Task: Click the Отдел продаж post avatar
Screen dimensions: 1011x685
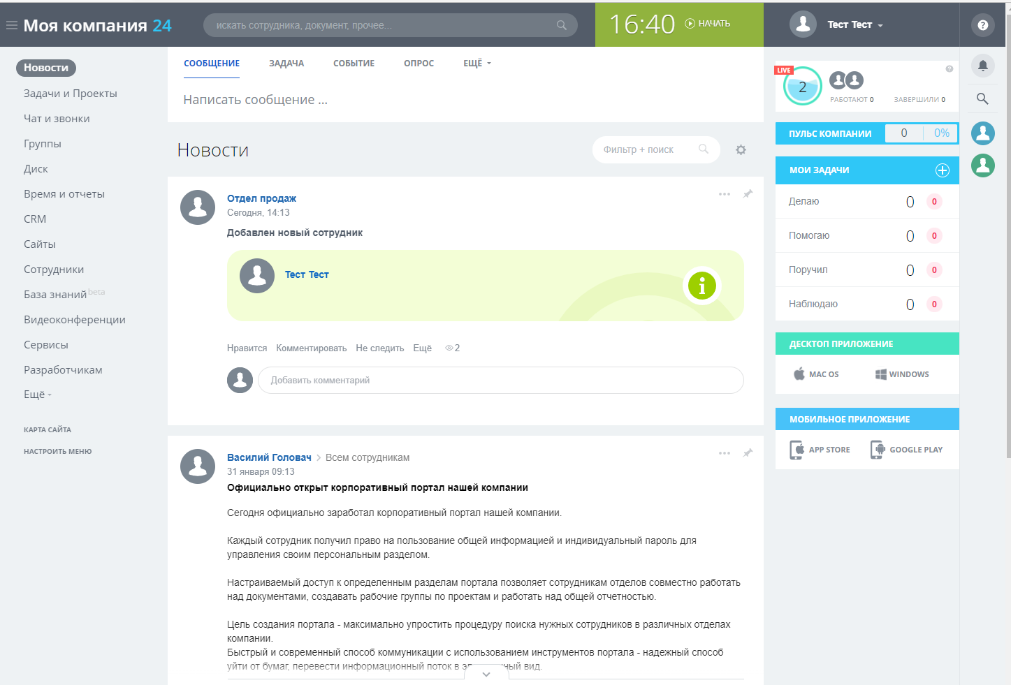Action: (x=198, y=207)
